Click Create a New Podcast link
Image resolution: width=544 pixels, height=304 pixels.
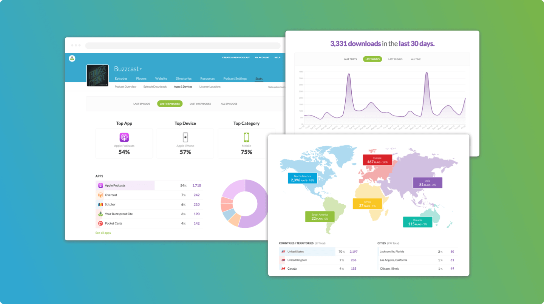(236, 57)
